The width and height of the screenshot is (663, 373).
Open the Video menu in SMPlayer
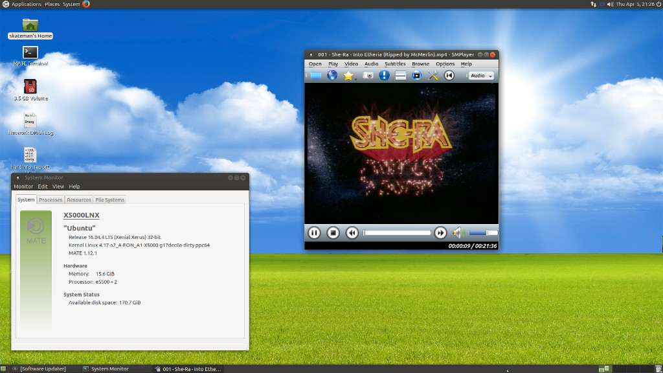pyautogui.click(x=351, y=64)
